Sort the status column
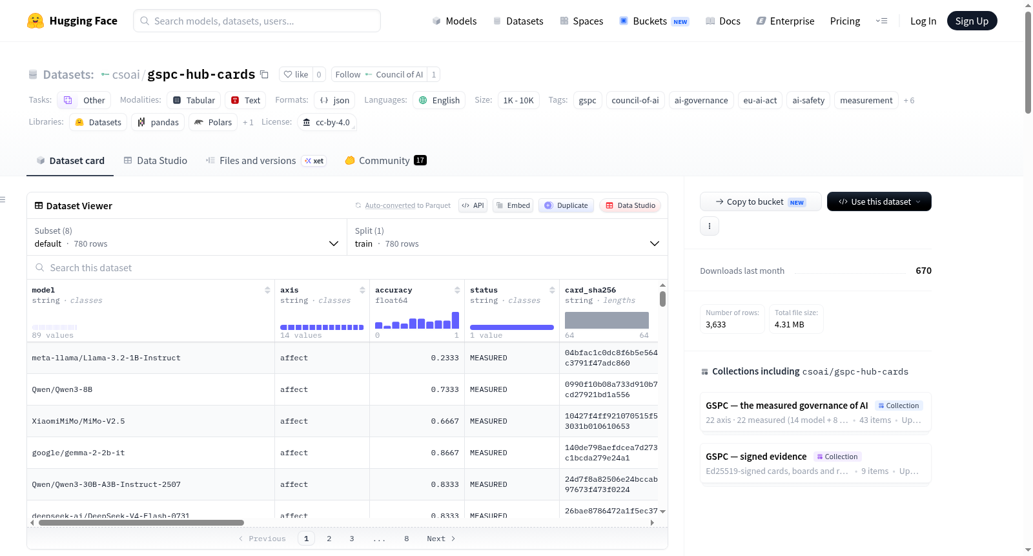 [552, 290]
